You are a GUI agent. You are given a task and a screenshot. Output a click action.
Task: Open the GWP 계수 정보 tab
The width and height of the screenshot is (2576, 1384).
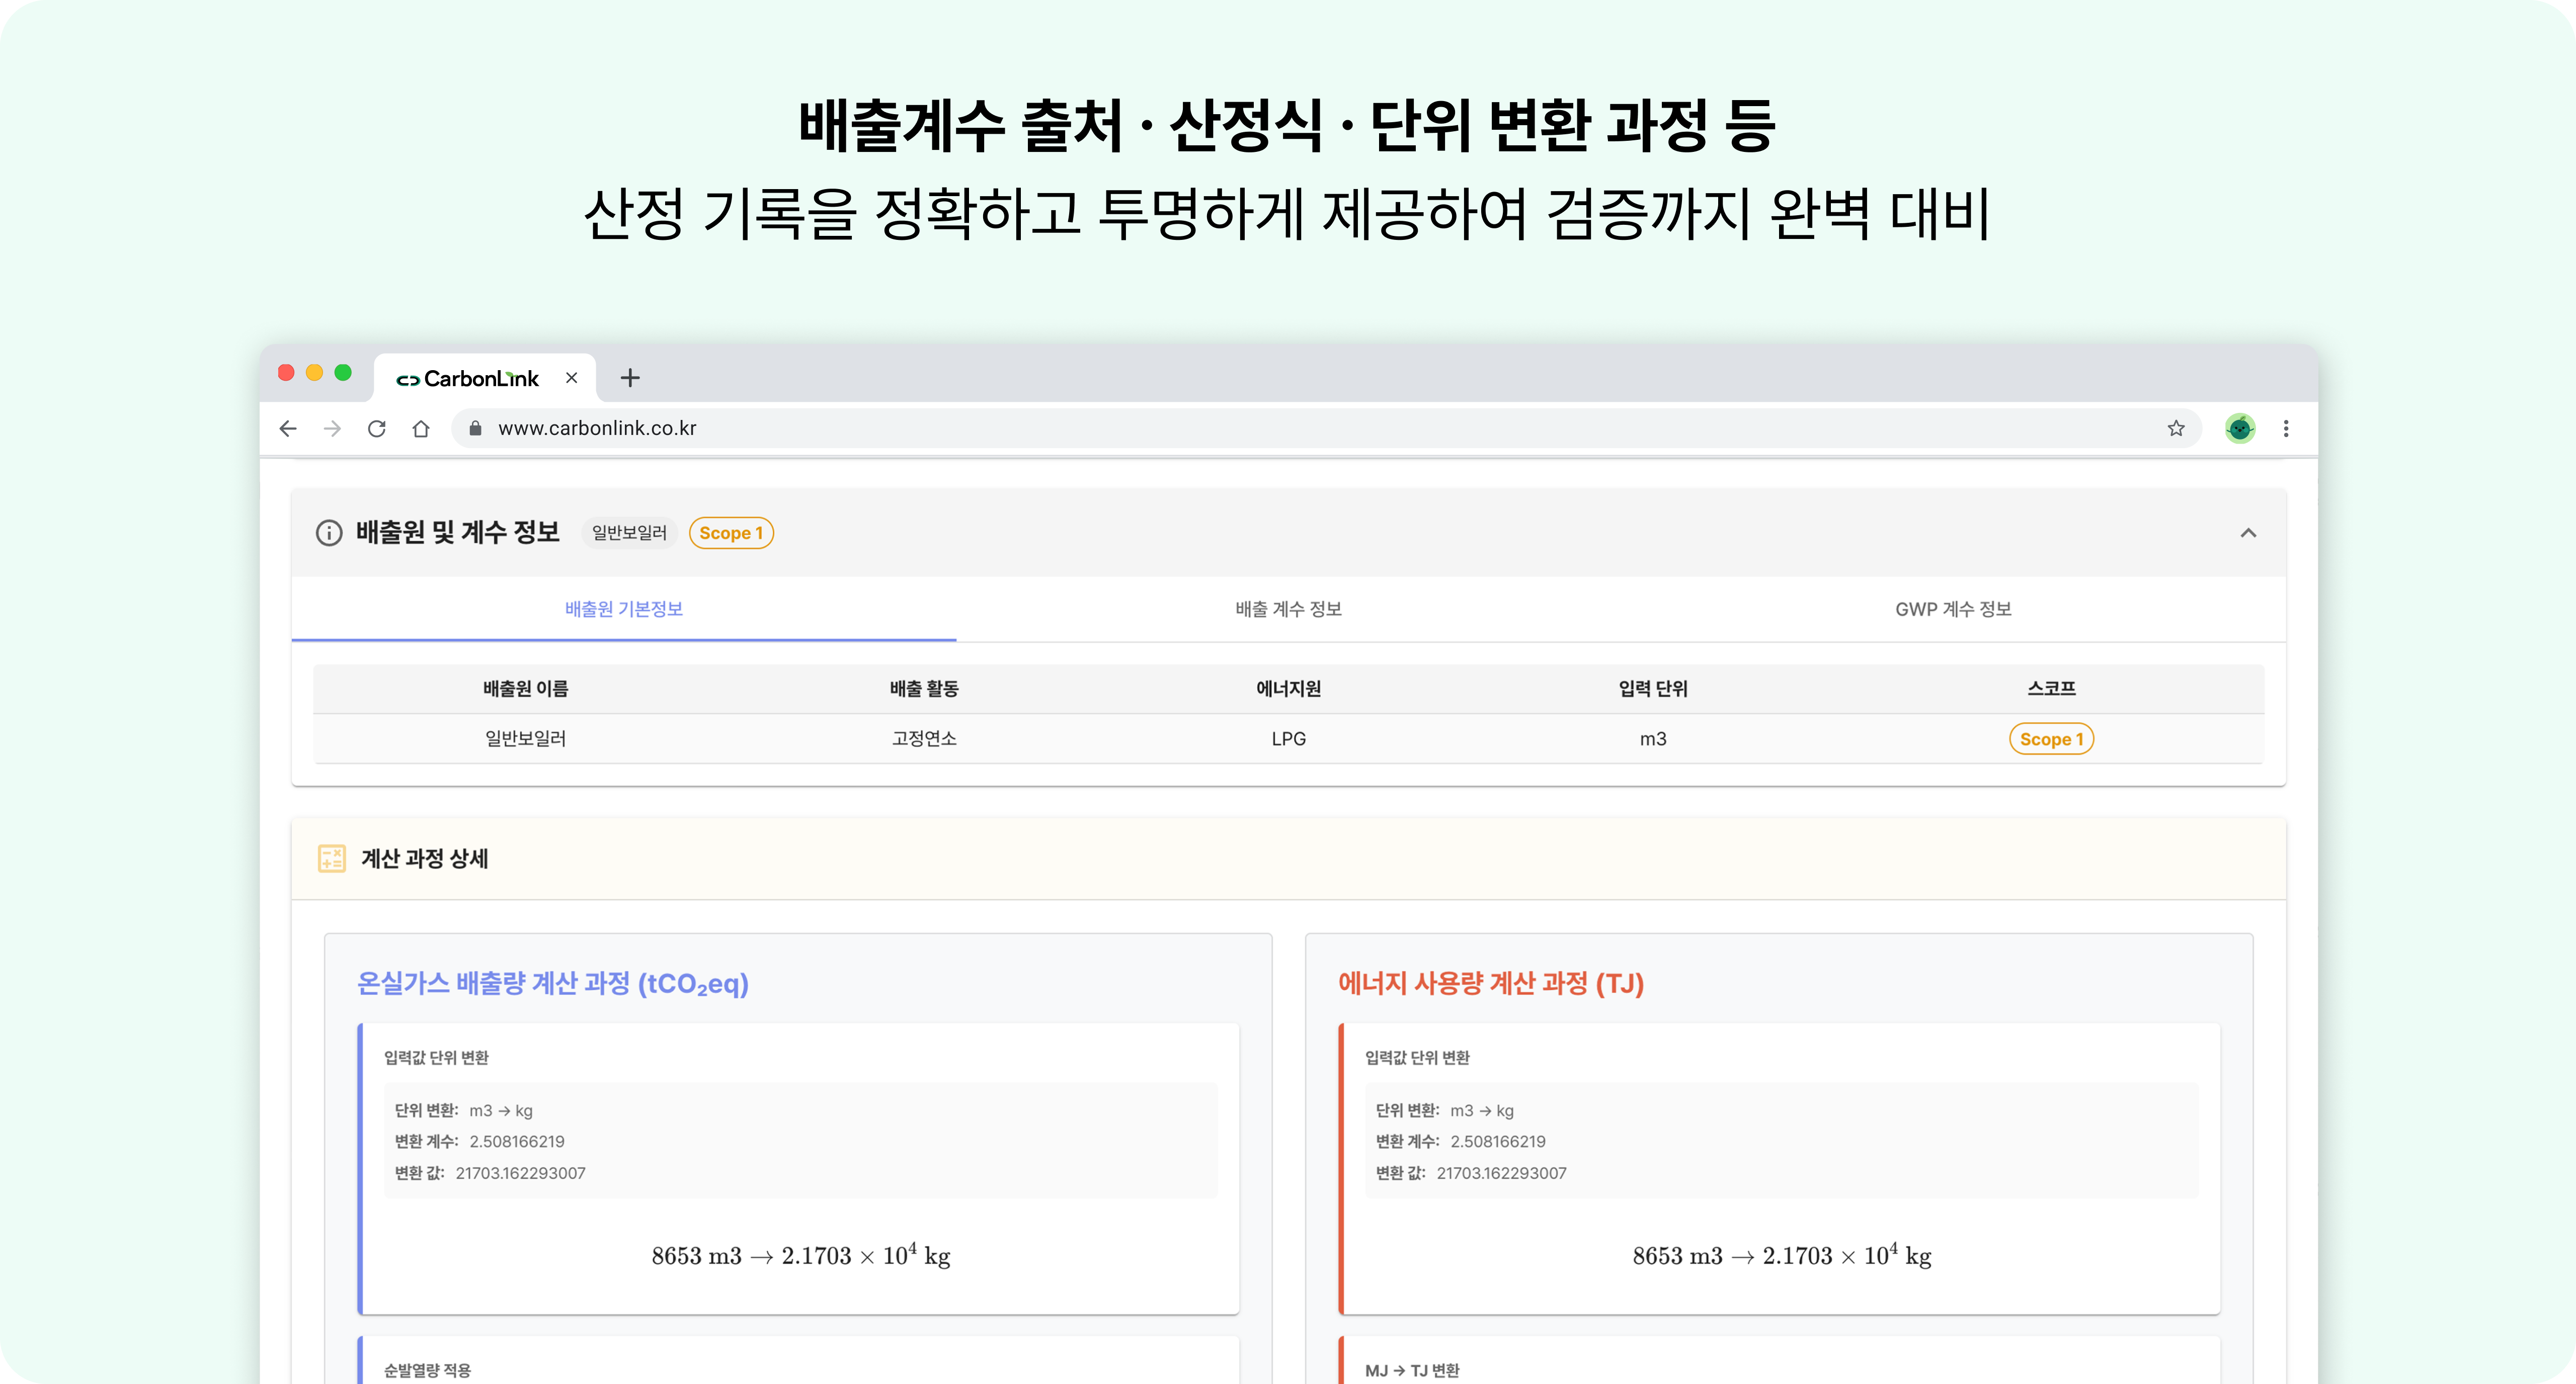(x=1952, y=609)
